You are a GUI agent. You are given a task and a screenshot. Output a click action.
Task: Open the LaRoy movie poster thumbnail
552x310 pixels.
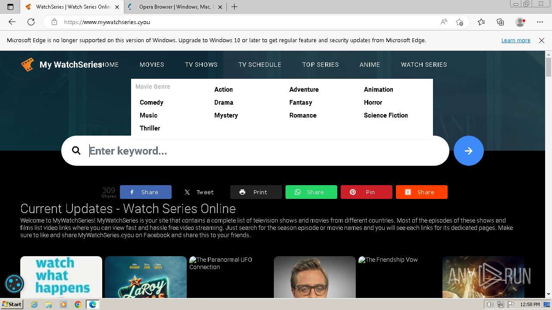pos(146,277)
